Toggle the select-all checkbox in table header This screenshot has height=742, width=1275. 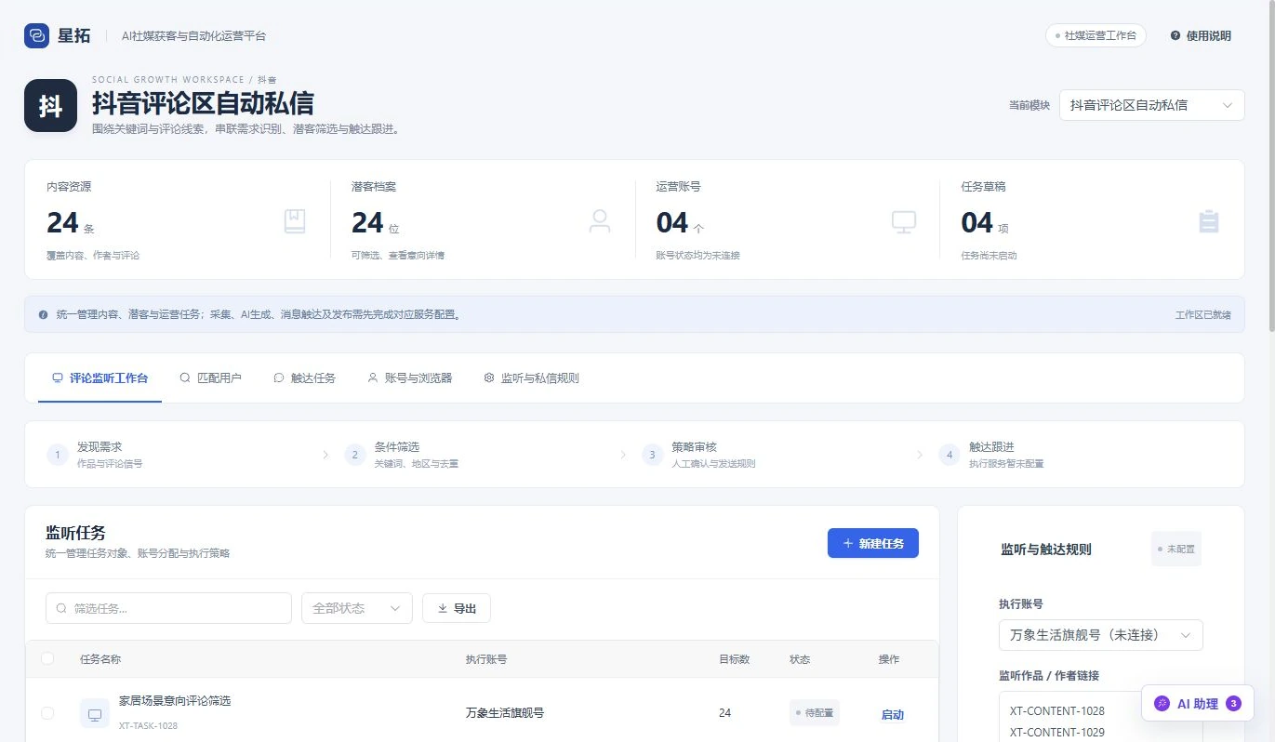point(47,659)
